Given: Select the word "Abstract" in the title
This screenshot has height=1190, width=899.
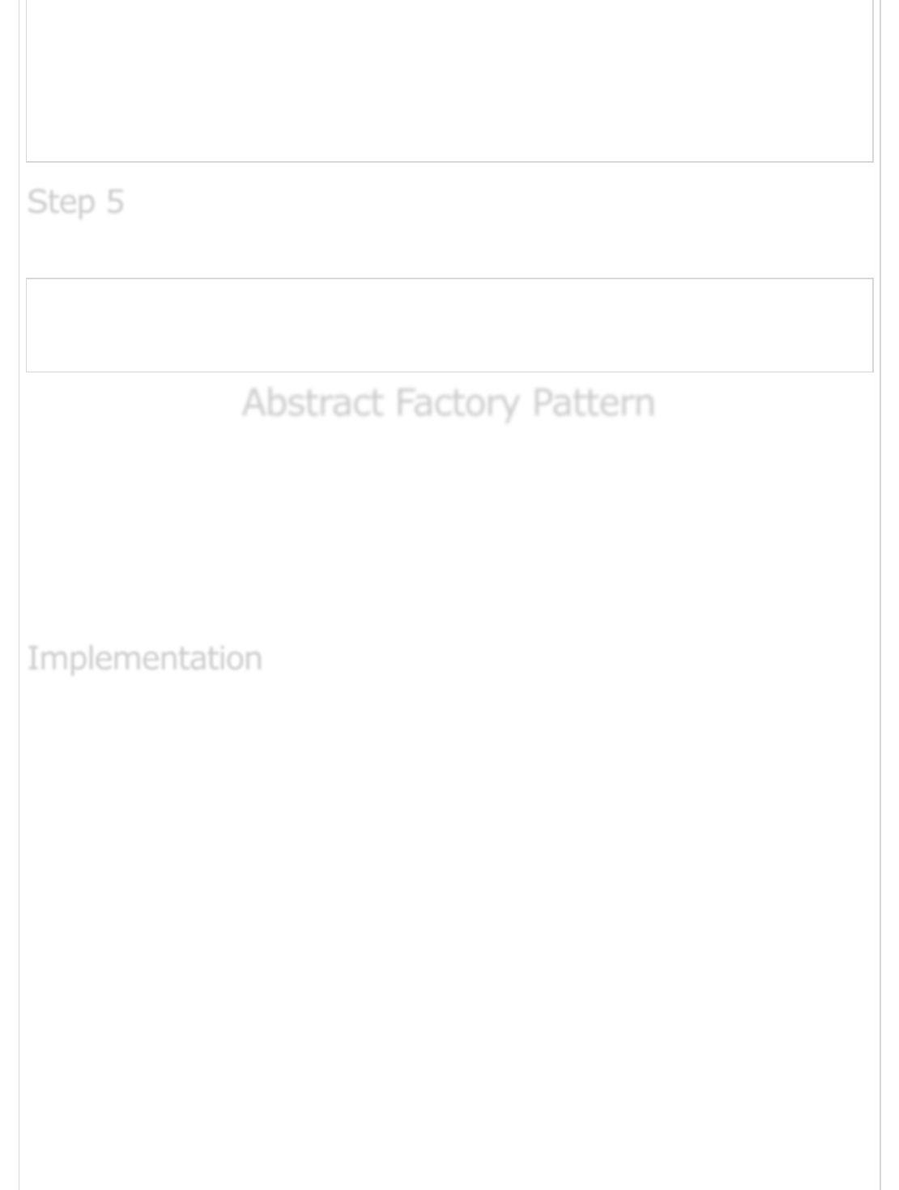Looking at the screenshot, I should (313, 403).
